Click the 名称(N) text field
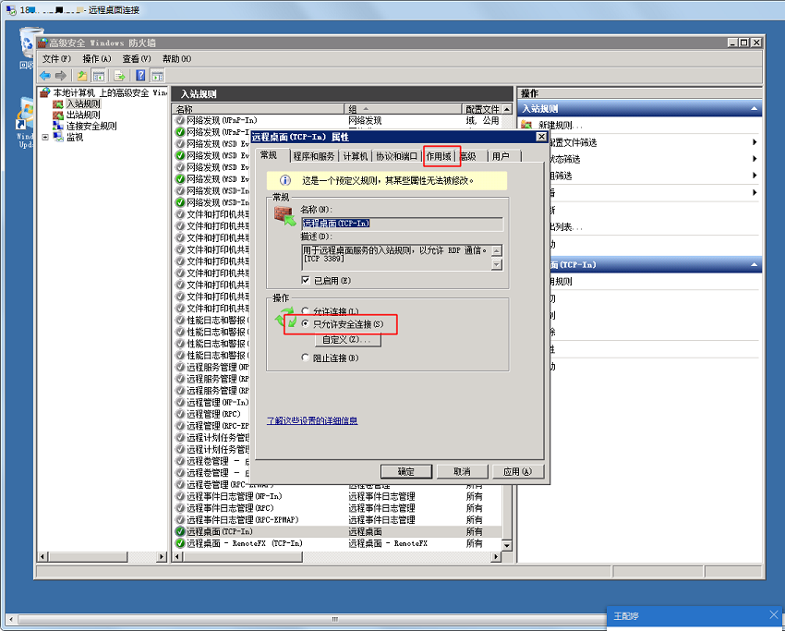This screenshot has width=785, height=631. [x=402, y=224]
